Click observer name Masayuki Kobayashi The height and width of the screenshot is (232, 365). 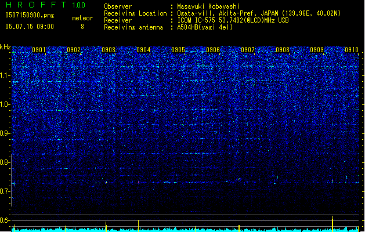pyautogui.click(x=208, y=6)
